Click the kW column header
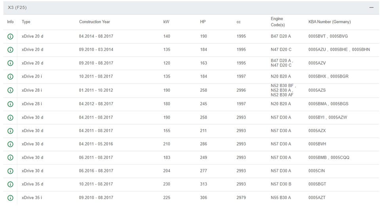 tap(166, 22)
